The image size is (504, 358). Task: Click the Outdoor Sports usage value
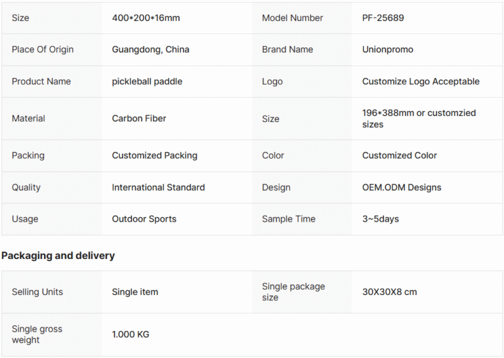(x=144, y=219)
